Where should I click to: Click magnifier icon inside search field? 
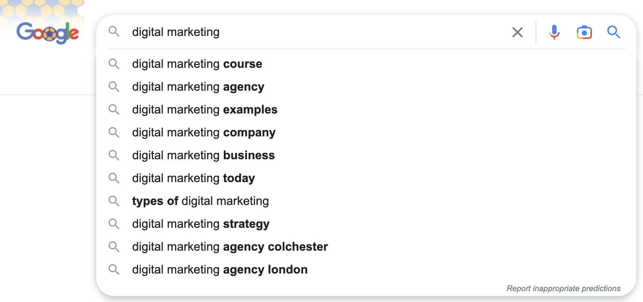tap(114, 31)
